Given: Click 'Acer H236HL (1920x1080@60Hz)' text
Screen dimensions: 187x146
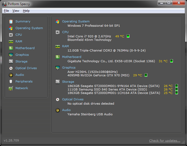Looking at the screenshot, I should coord(93,72).
